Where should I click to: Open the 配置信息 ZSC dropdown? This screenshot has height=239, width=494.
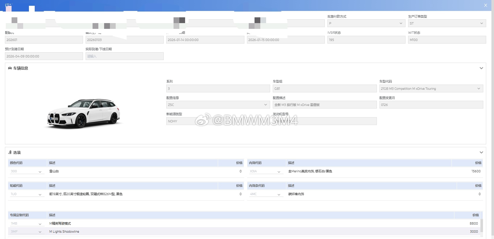point(218,105)
